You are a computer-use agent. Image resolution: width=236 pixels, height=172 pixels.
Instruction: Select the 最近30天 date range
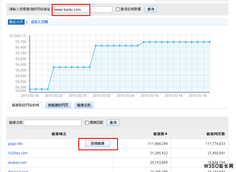[16, 22]
